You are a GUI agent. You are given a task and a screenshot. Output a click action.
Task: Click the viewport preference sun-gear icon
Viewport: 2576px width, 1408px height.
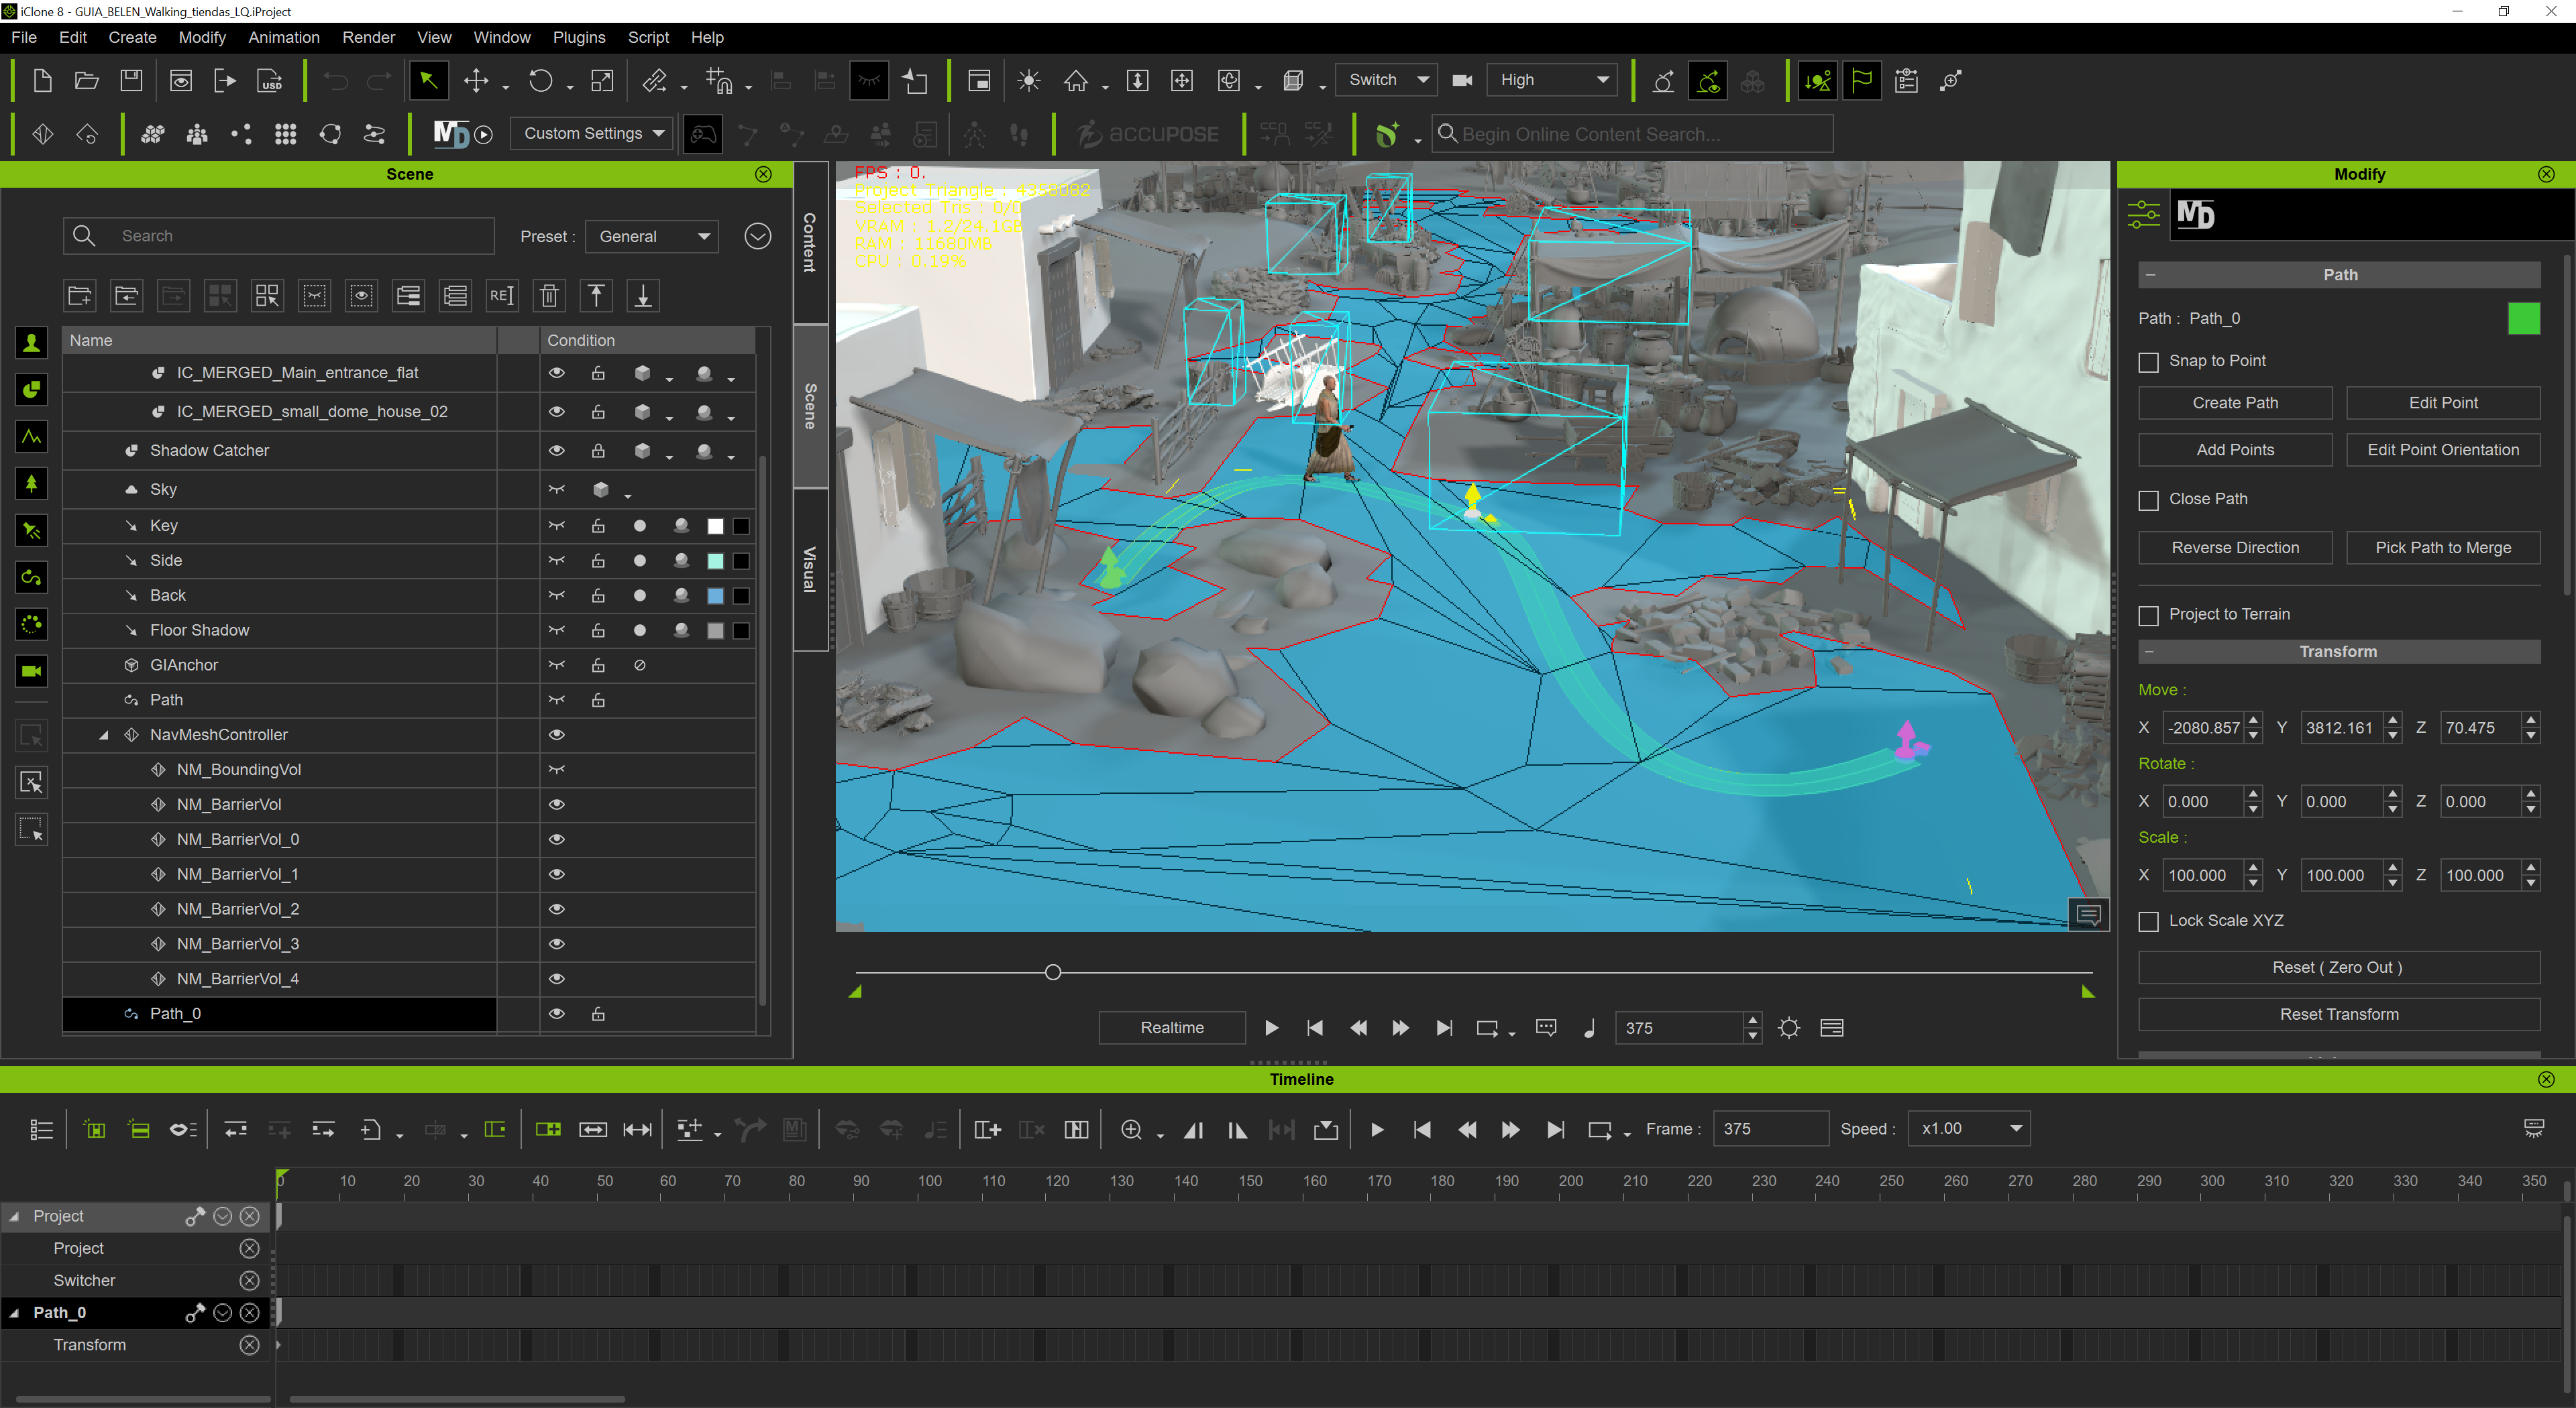point(1789,1029)
